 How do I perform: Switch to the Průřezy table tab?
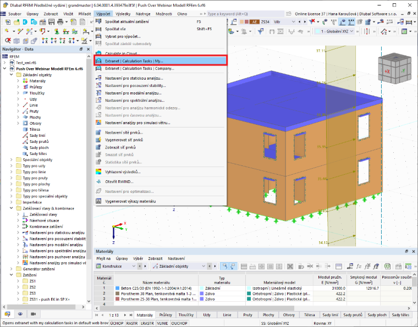[x=166, y=315]
